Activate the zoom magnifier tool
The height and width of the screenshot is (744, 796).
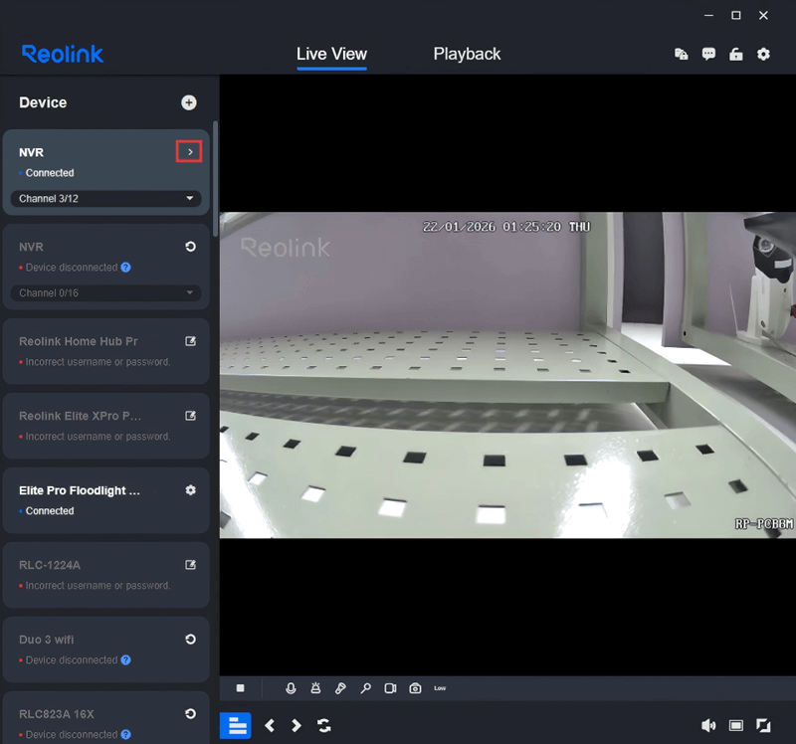pos(365,688)
